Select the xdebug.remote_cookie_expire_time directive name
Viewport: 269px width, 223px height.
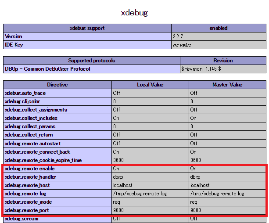pos(57,160)
